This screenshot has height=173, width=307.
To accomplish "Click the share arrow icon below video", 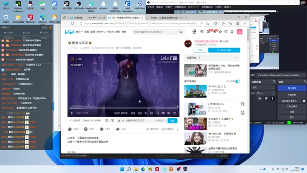I will tap(117, 129).
